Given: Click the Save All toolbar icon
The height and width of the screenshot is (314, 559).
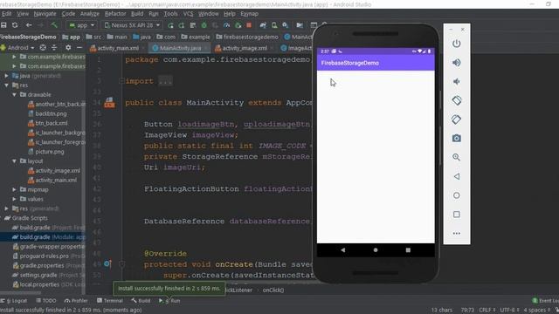Looking at the screenshot, I should pos(3,25).
